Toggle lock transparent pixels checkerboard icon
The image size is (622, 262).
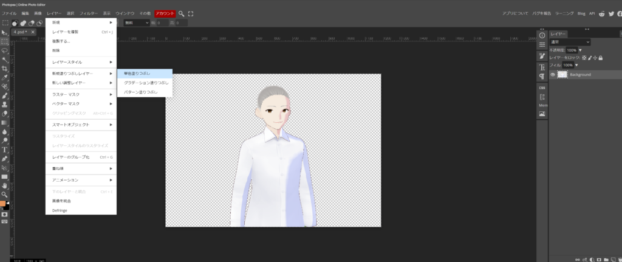pyautogui.click(x=584, y=58)
